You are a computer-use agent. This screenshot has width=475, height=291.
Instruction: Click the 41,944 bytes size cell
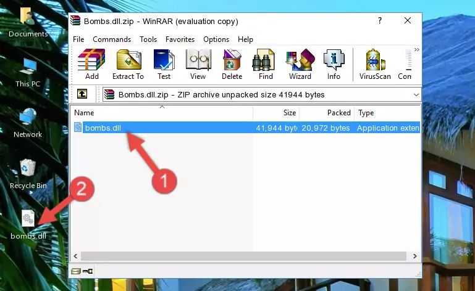(x=276, y=128)
